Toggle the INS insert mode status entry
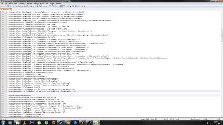This screenshot has height=125, width=223. pyautogui.click(x=219, y=119)
